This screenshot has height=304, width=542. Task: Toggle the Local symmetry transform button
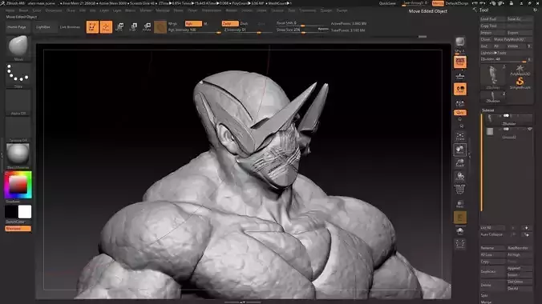click(x=459, y=89)
